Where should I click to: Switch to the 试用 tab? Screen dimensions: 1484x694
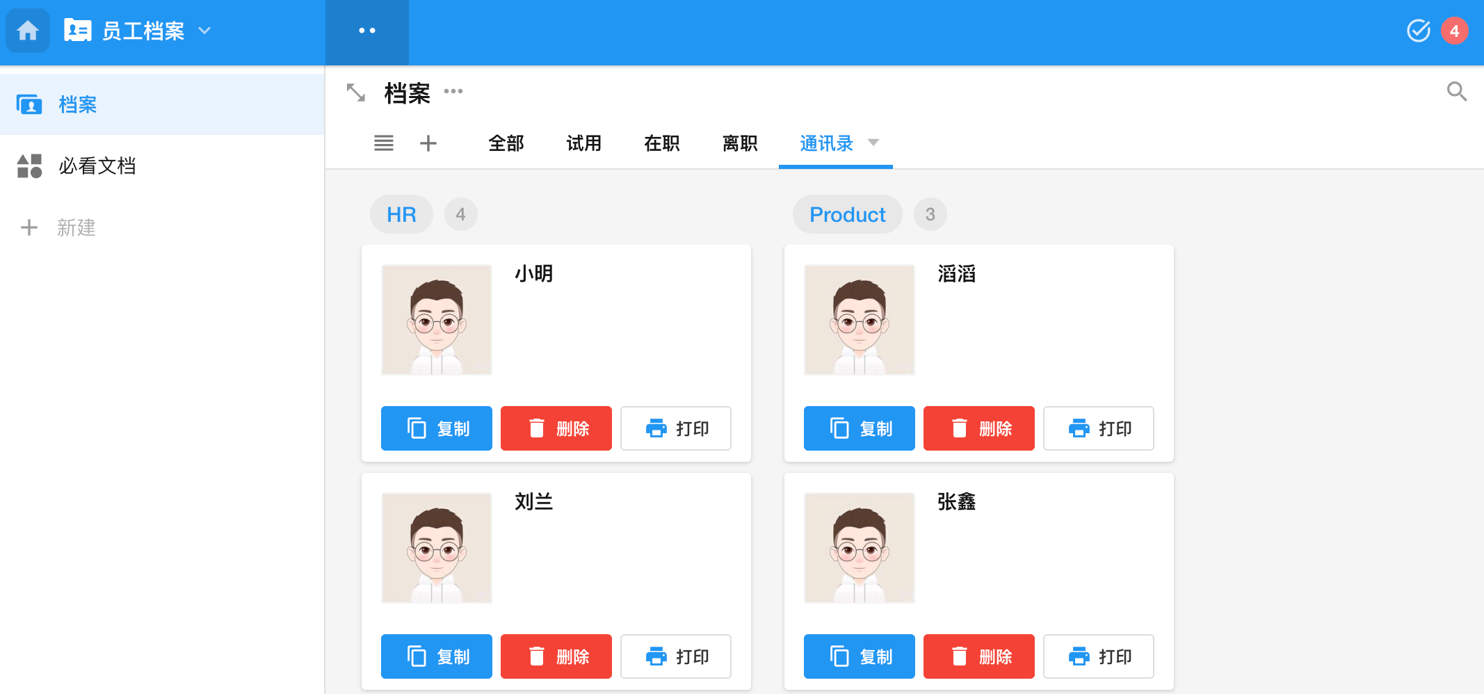coord(583,143)
